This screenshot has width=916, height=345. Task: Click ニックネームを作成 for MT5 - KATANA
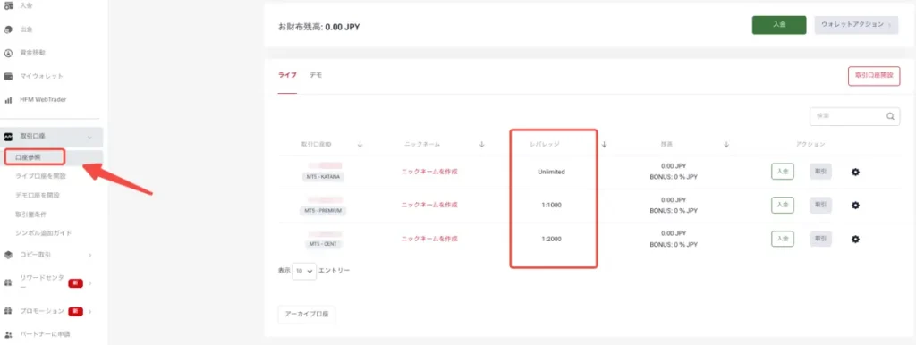(x=429, y=172)
